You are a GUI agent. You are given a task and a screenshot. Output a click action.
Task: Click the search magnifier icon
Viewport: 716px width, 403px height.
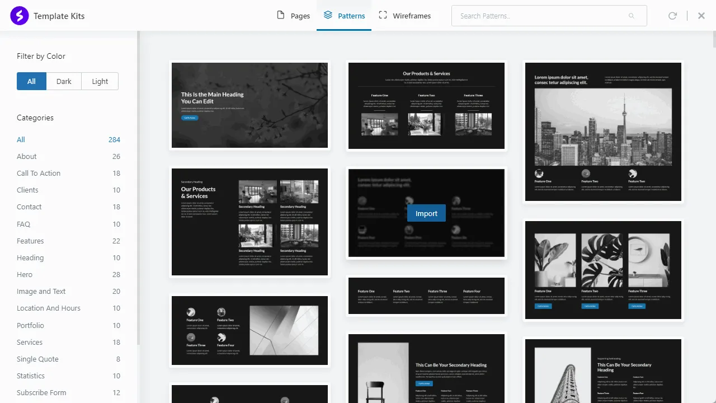coord(632,16)
